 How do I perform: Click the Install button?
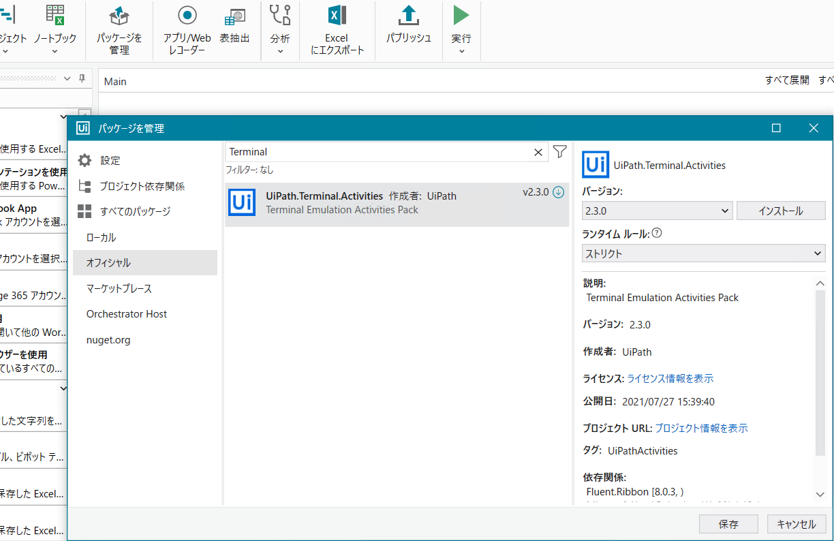781,211
